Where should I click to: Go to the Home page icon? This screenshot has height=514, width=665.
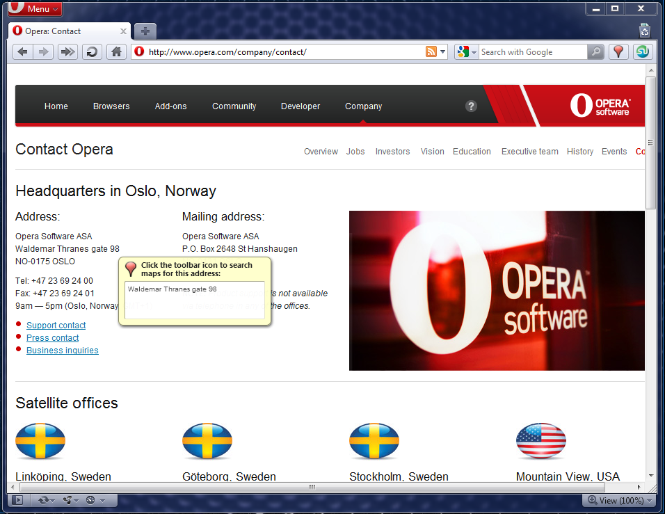(116, 52)
